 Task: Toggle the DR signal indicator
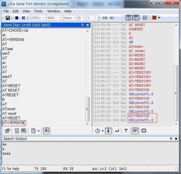click(105, 18)
